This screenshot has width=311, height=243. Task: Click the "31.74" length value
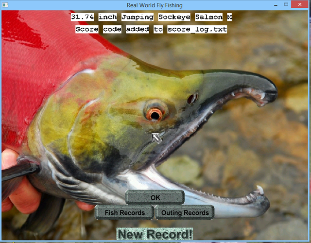point(82,17)
